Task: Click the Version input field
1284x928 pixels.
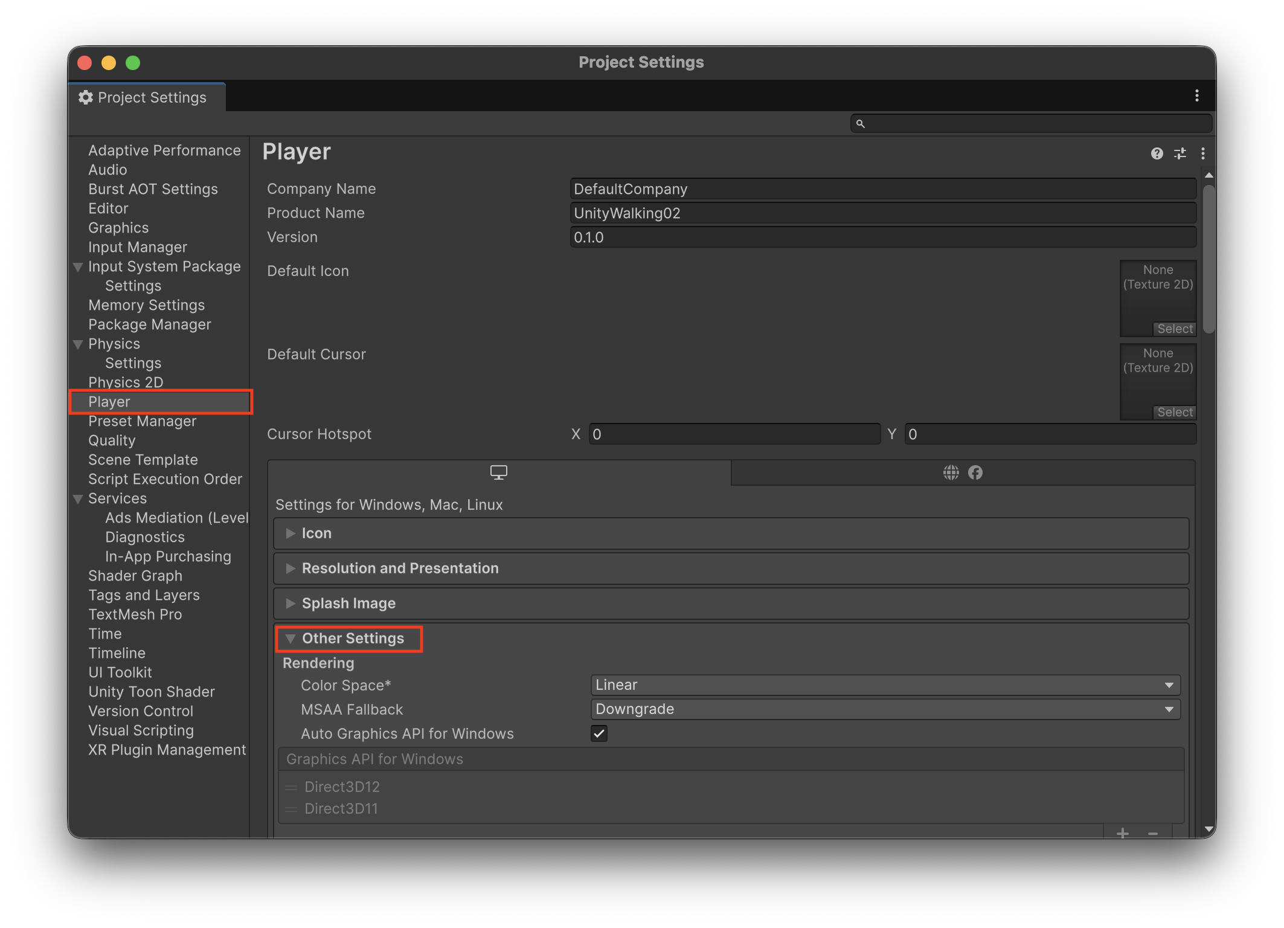Action: coord(883,237)
